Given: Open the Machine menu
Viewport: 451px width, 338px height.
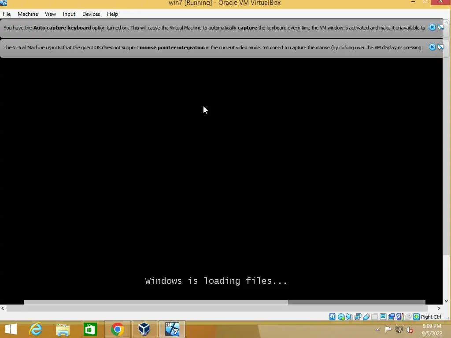Looking at the screenshot, I should point(28,14).
